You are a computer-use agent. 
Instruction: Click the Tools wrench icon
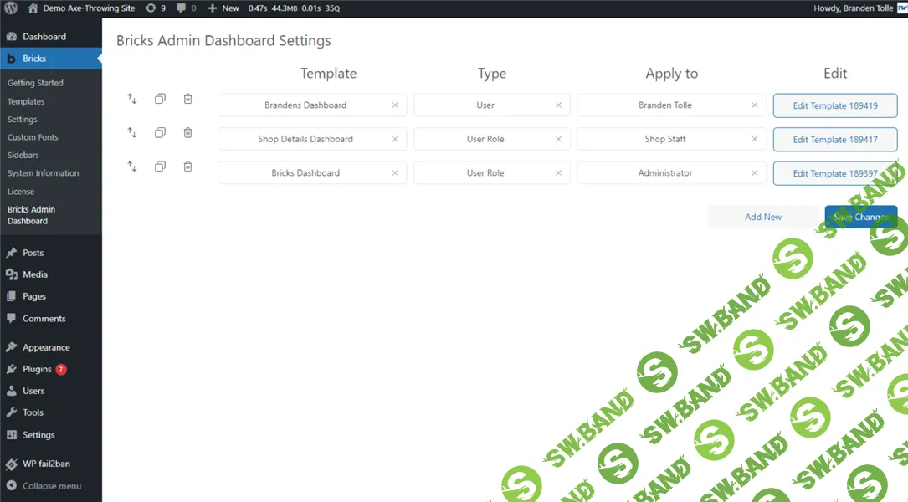click(11, 412)
